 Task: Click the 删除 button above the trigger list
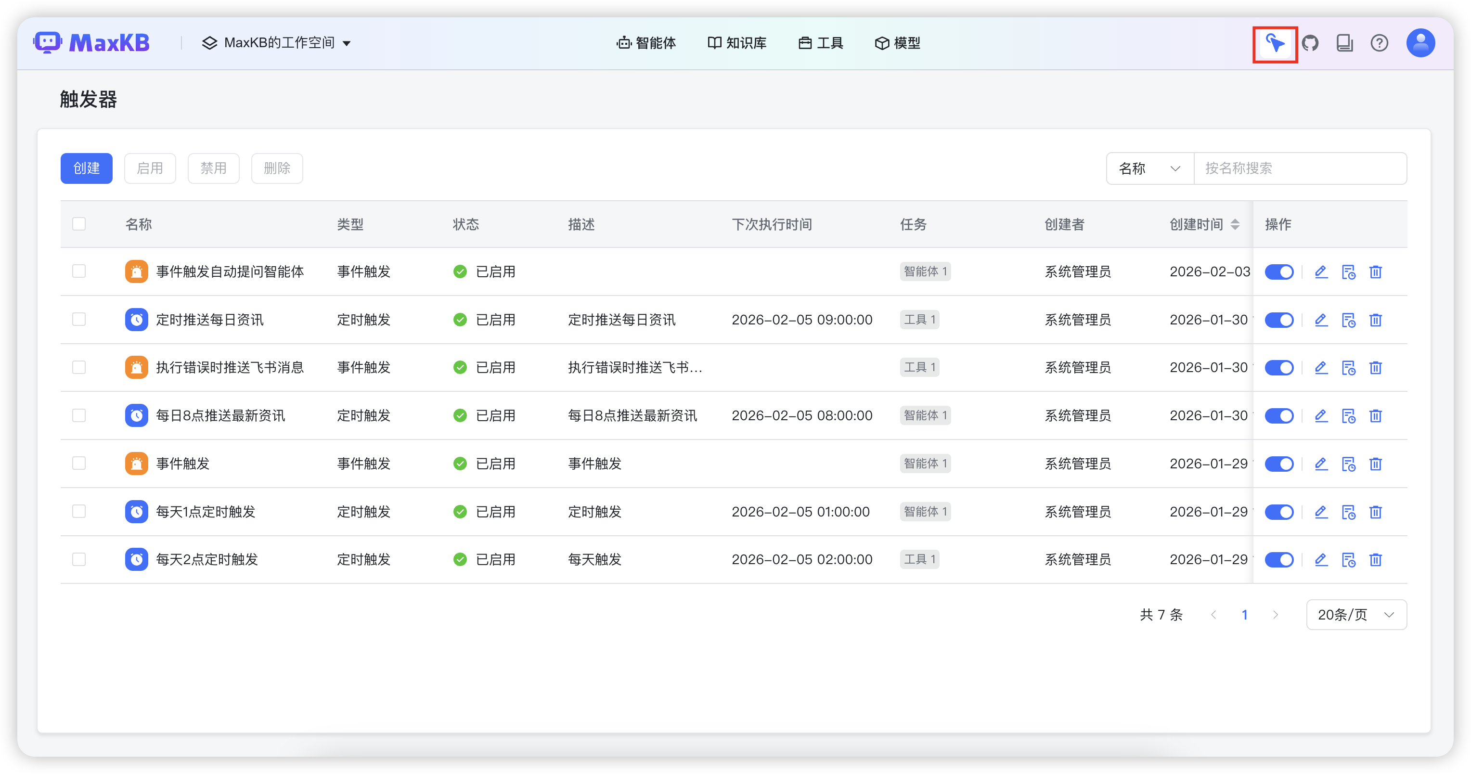[277, 168]
